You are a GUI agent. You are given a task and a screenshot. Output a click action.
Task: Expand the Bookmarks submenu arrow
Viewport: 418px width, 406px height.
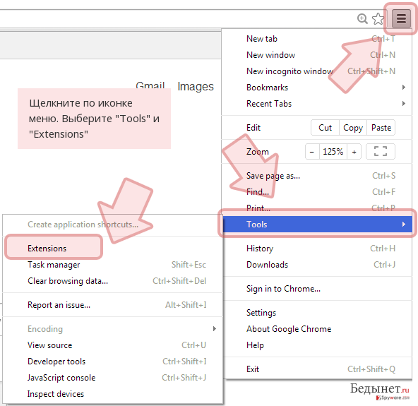pos(404,87)
